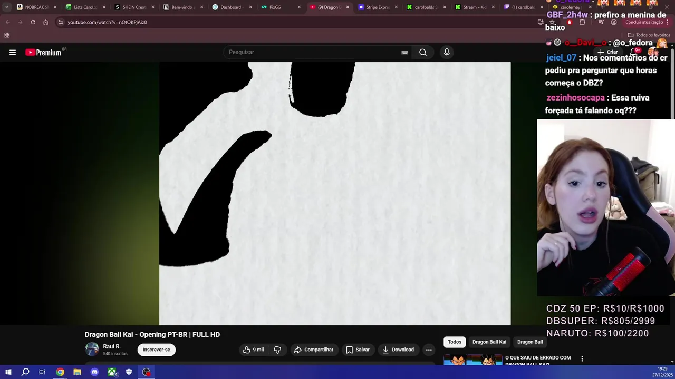The height and width of the screenshot is (379, 675).
Task: Open the apps grid in bookmarks bar
Action: pos(7,35)
